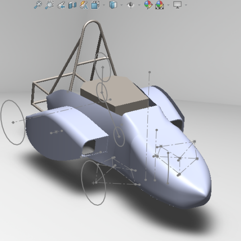Open the View Settings dropdown arrow
This screenshot has width=241, height=241.
pos(186,5)
